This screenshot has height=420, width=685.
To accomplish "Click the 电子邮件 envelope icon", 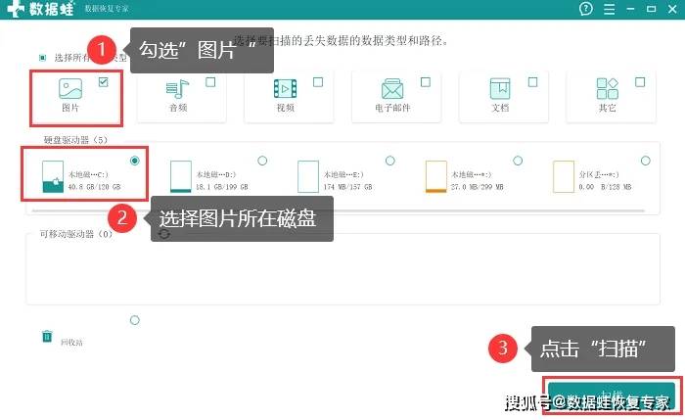I will (x=392, y=89).
